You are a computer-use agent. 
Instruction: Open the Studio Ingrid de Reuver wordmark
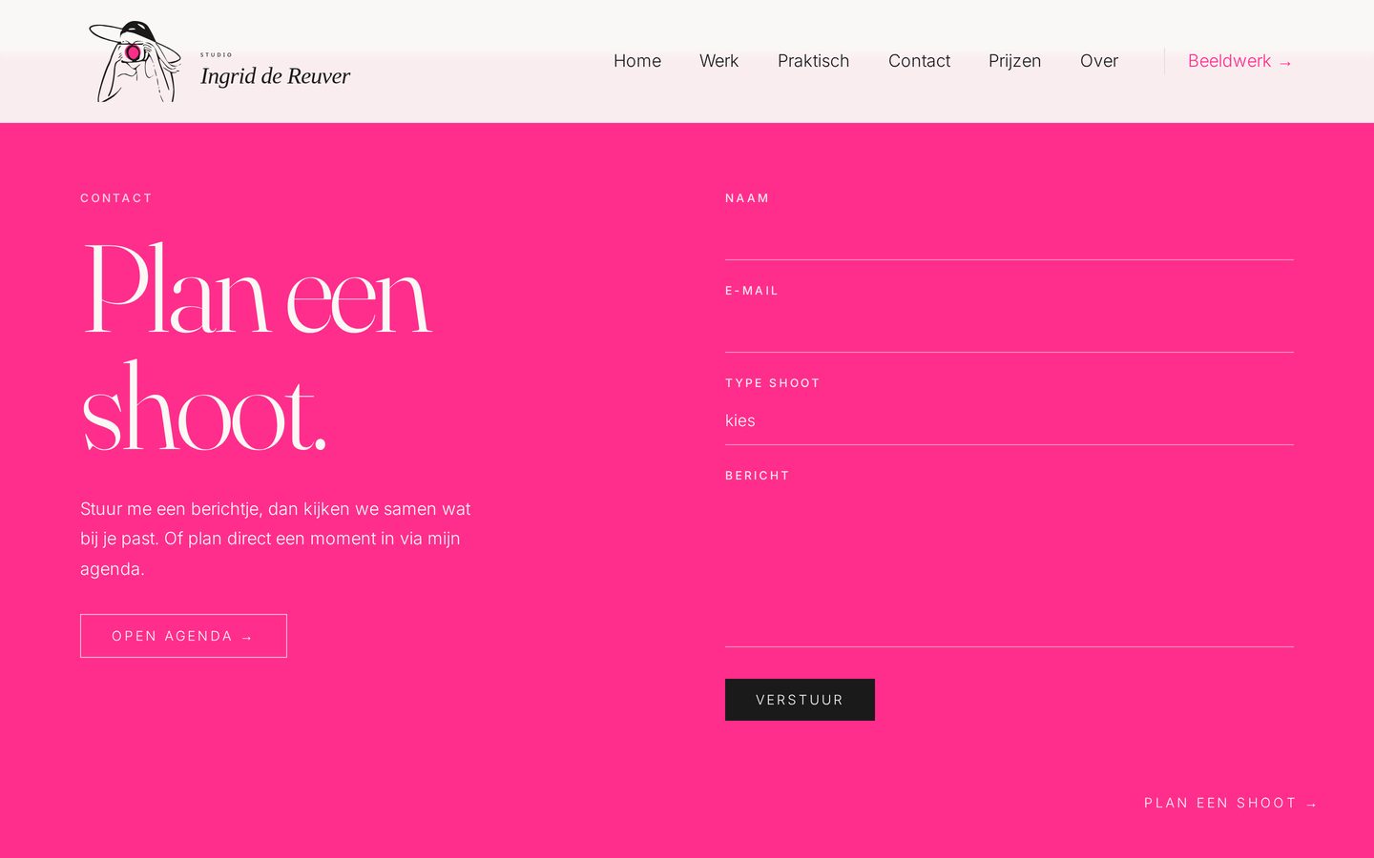point(275,71)
